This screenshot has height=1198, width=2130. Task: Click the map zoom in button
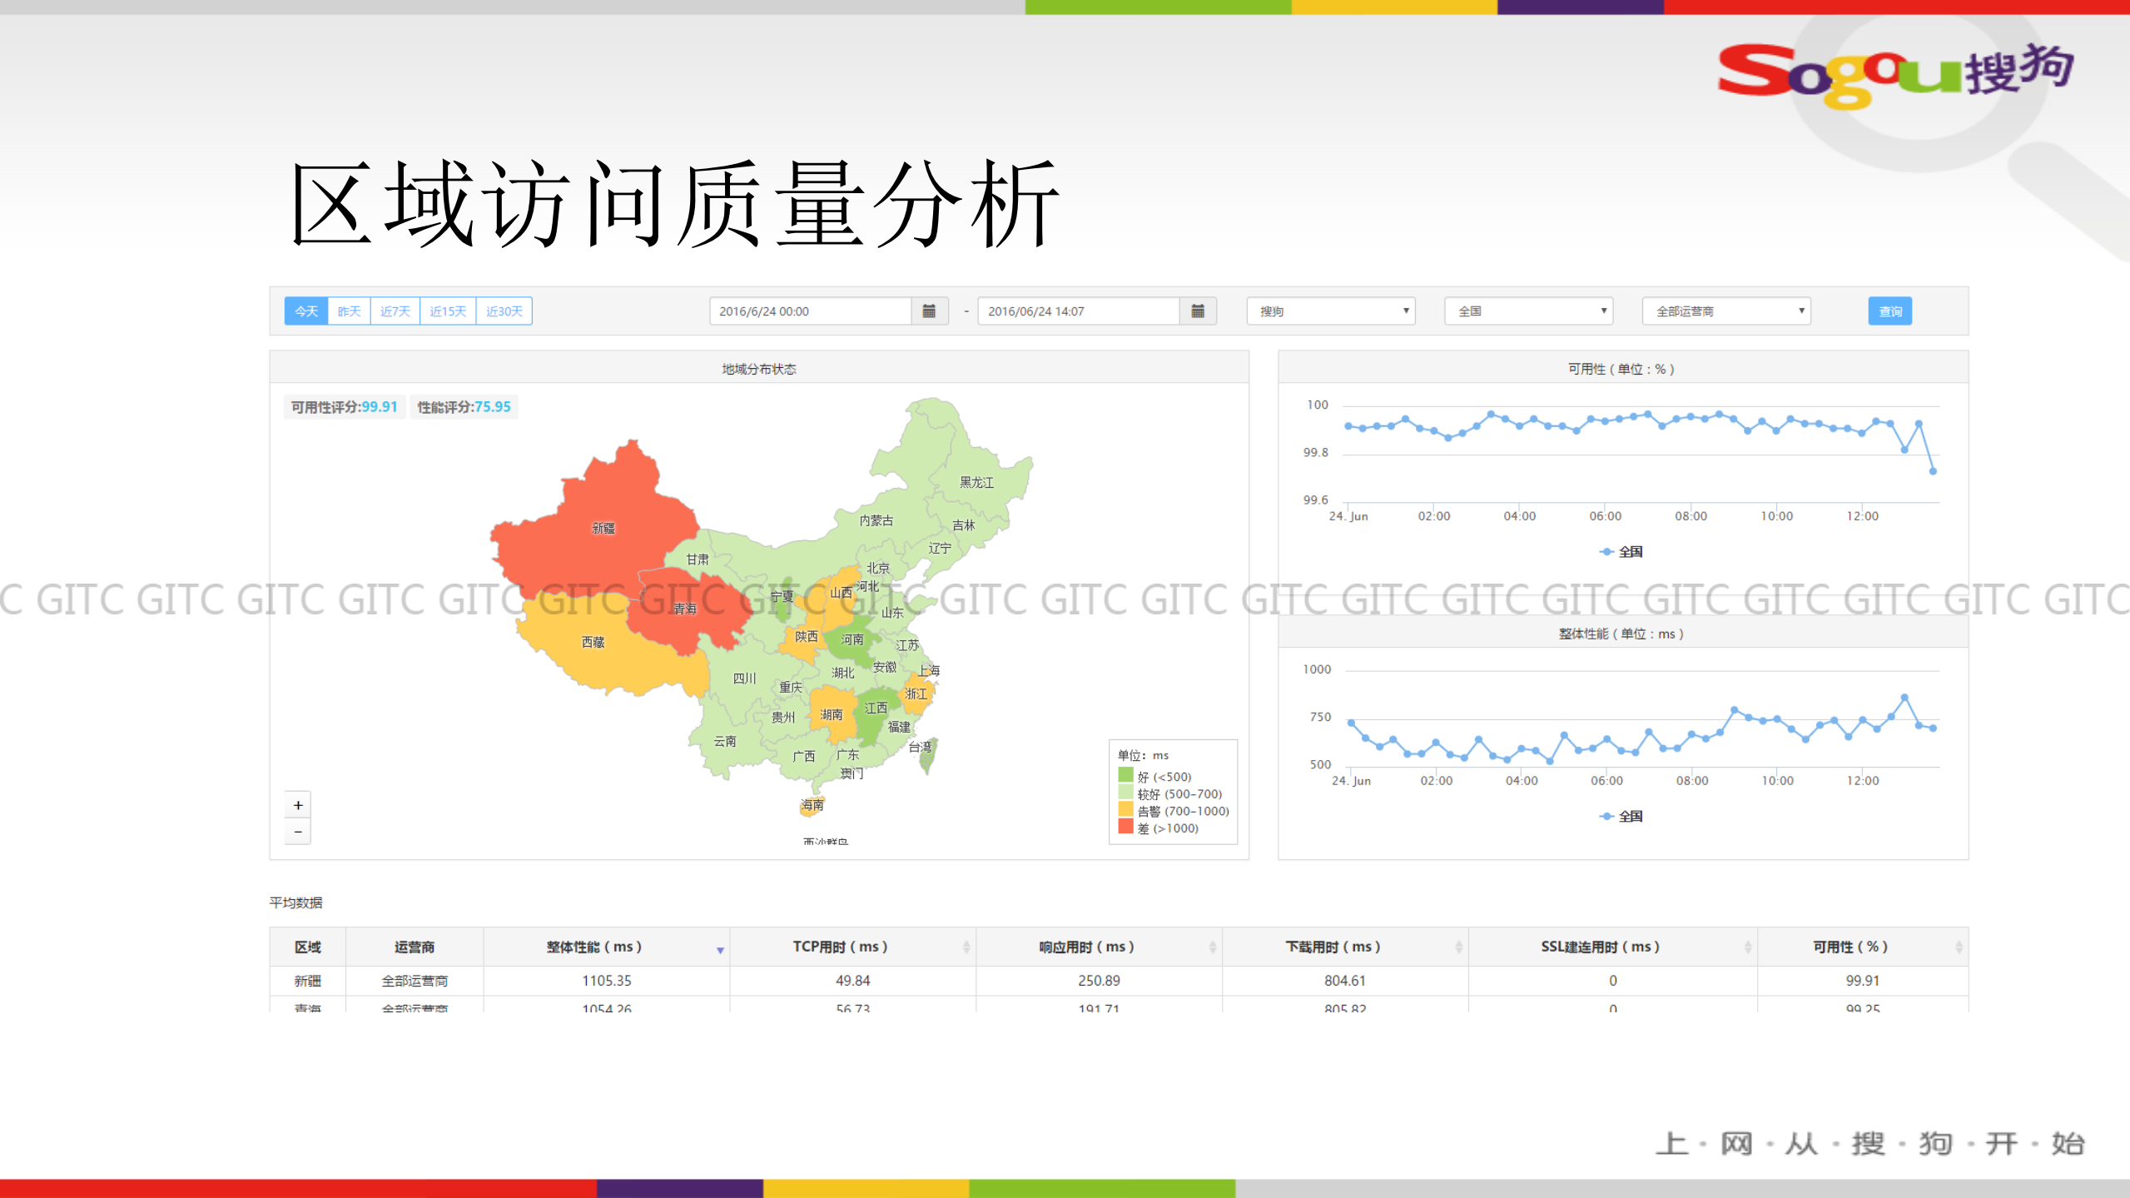(297, 804)
